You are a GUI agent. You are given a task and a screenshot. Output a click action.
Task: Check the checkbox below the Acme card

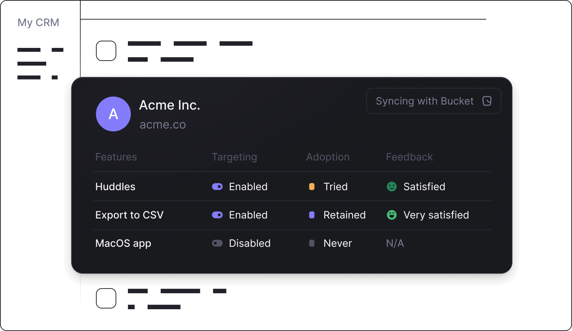(x=106, y=298)
